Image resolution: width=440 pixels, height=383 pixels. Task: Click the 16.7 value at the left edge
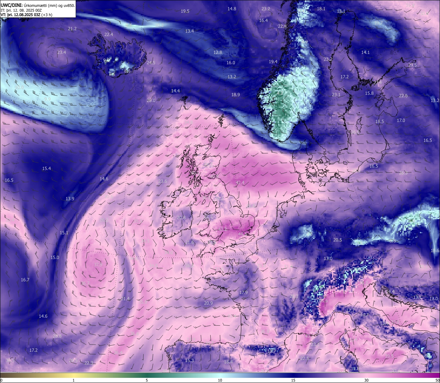25,280
